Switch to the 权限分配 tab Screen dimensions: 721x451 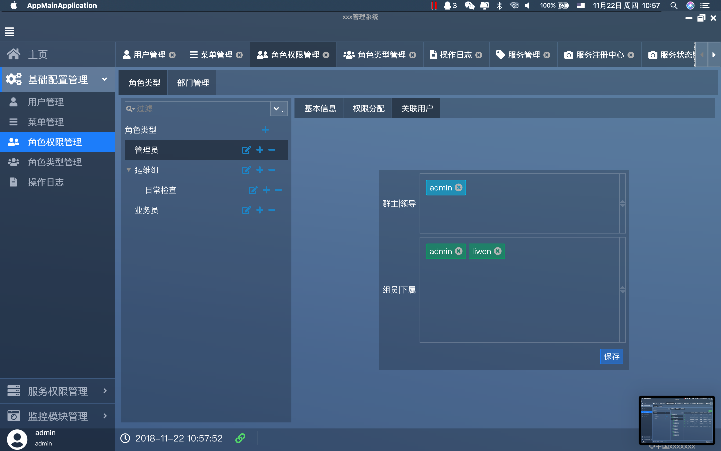point(368,108)
